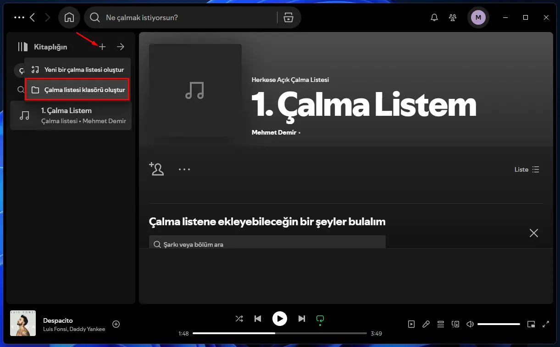Select 'Yeni bir çalma listesi oluştur'
Screen dimensions: 560x347
click(x=78, y=70)
